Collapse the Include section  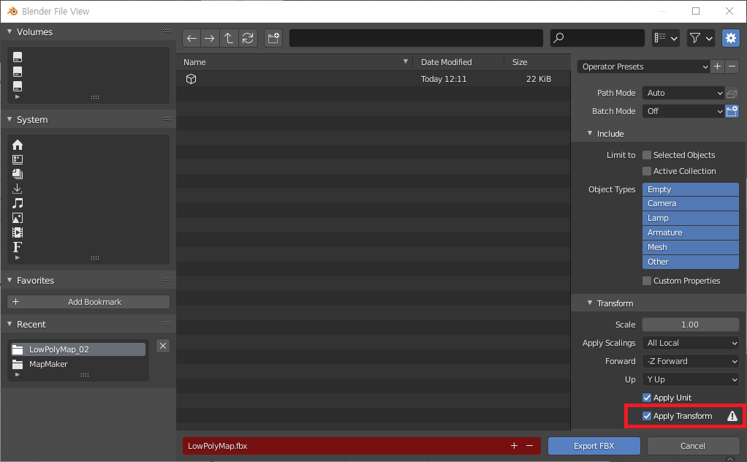tap(590, 134)
